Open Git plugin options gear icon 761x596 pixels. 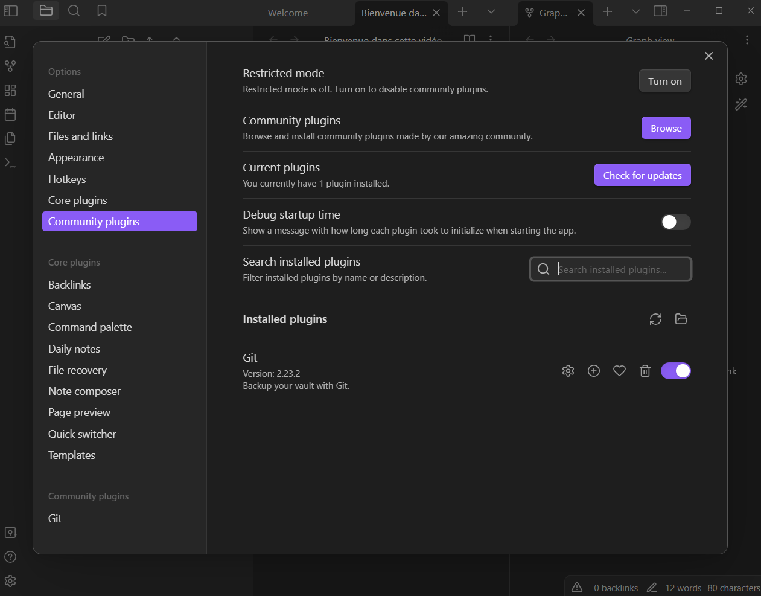568,371
